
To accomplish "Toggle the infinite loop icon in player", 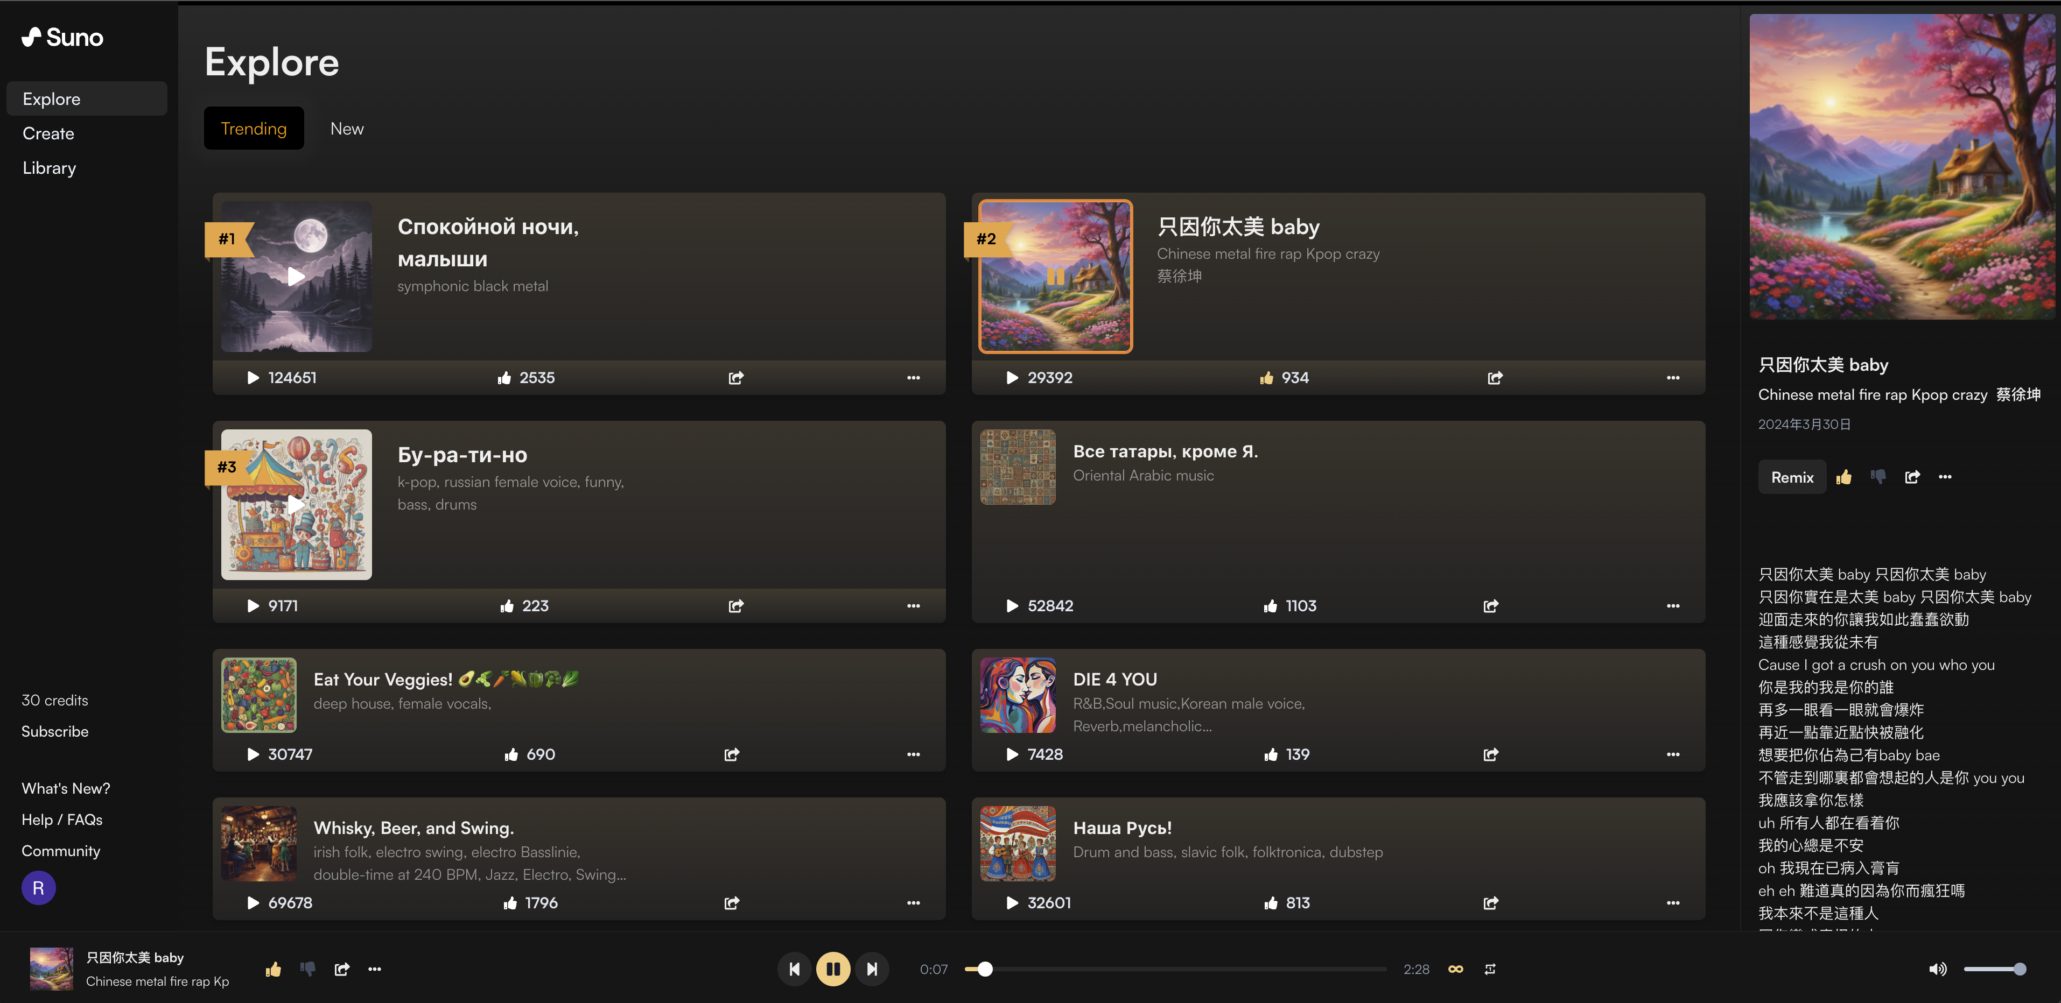I will 1455,969.
